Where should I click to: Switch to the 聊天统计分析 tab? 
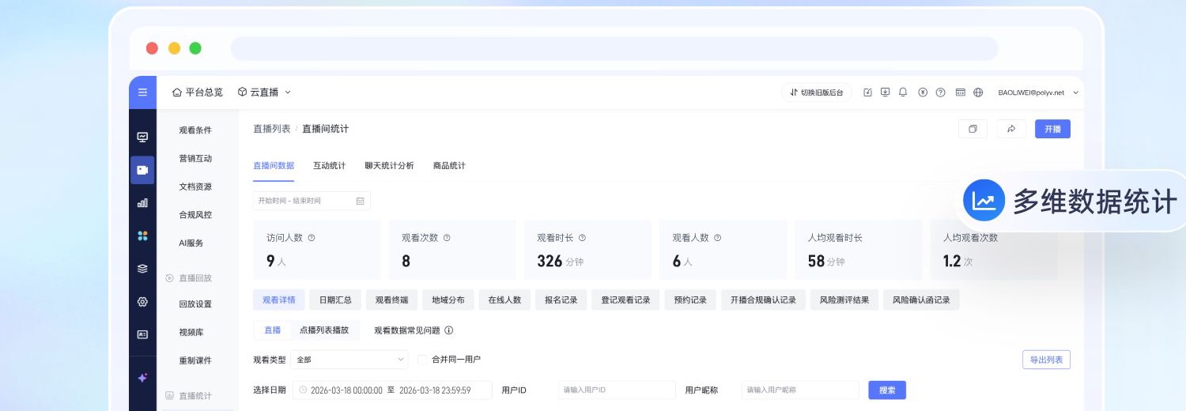click(x=389, y=166)
